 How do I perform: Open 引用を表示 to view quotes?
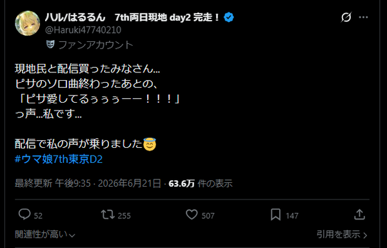pos(342,234)
